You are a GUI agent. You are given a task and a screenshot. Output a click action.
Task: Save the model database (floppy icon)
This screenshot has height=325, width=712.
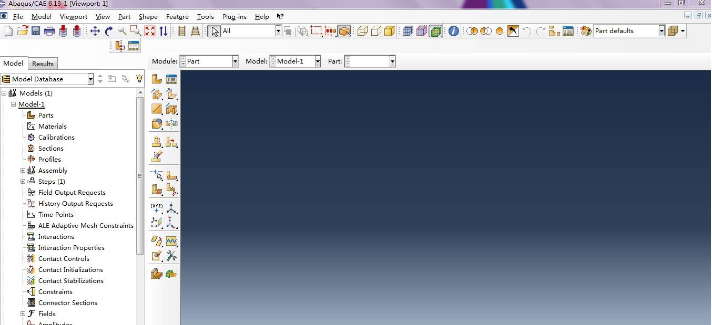coord(36,31)
